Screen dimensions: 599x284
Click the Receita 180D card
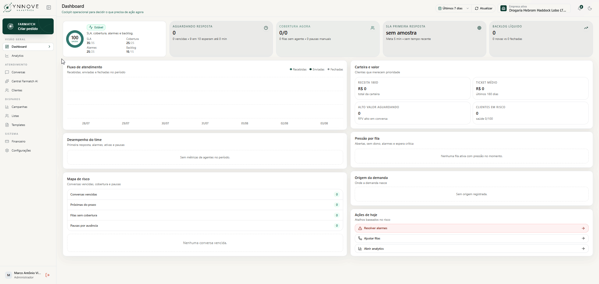(x=412, y=88)
